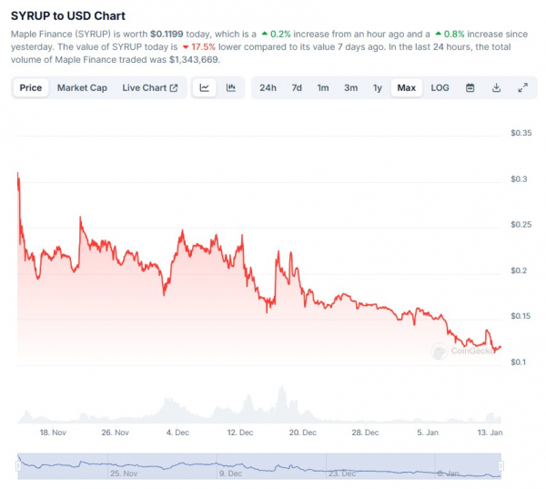This screenshot has height=489, width=546.
Task: Select the Max time range
Action: tap(407, 87)
